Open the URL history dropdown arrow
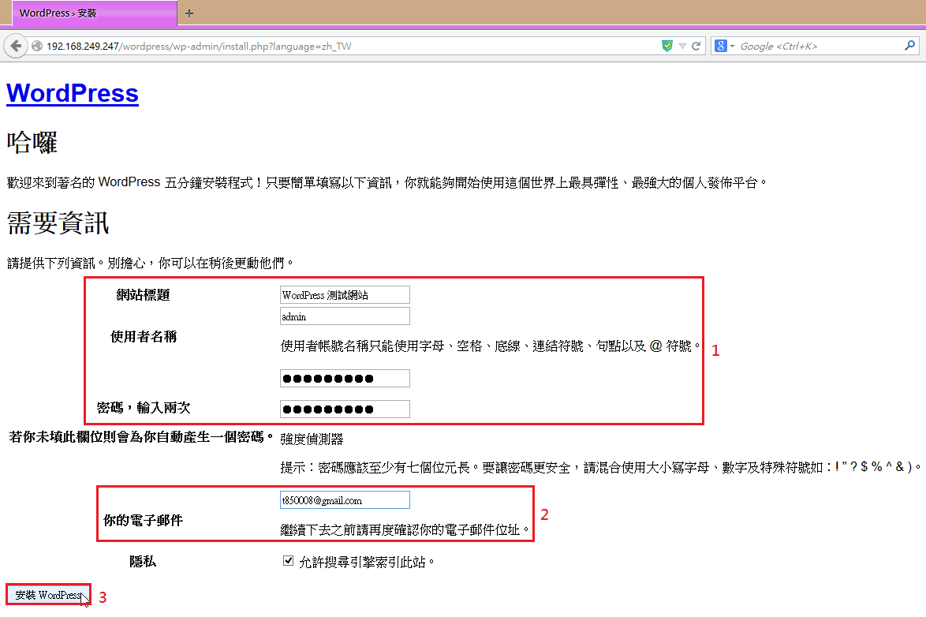This screenshot has width=926, height=617. [682, 46]
